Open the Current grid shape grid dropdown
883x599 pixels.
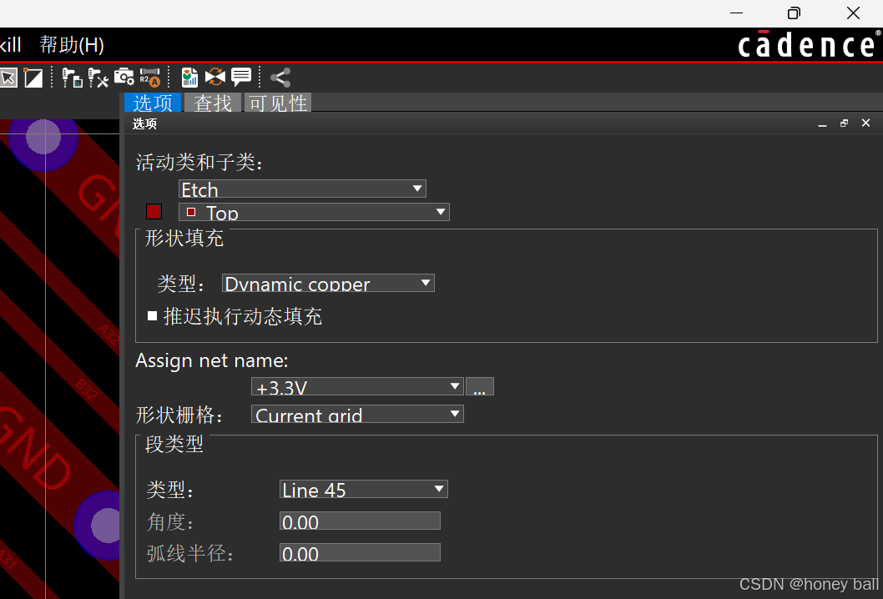pyautogui.click(x=357, y=414)
